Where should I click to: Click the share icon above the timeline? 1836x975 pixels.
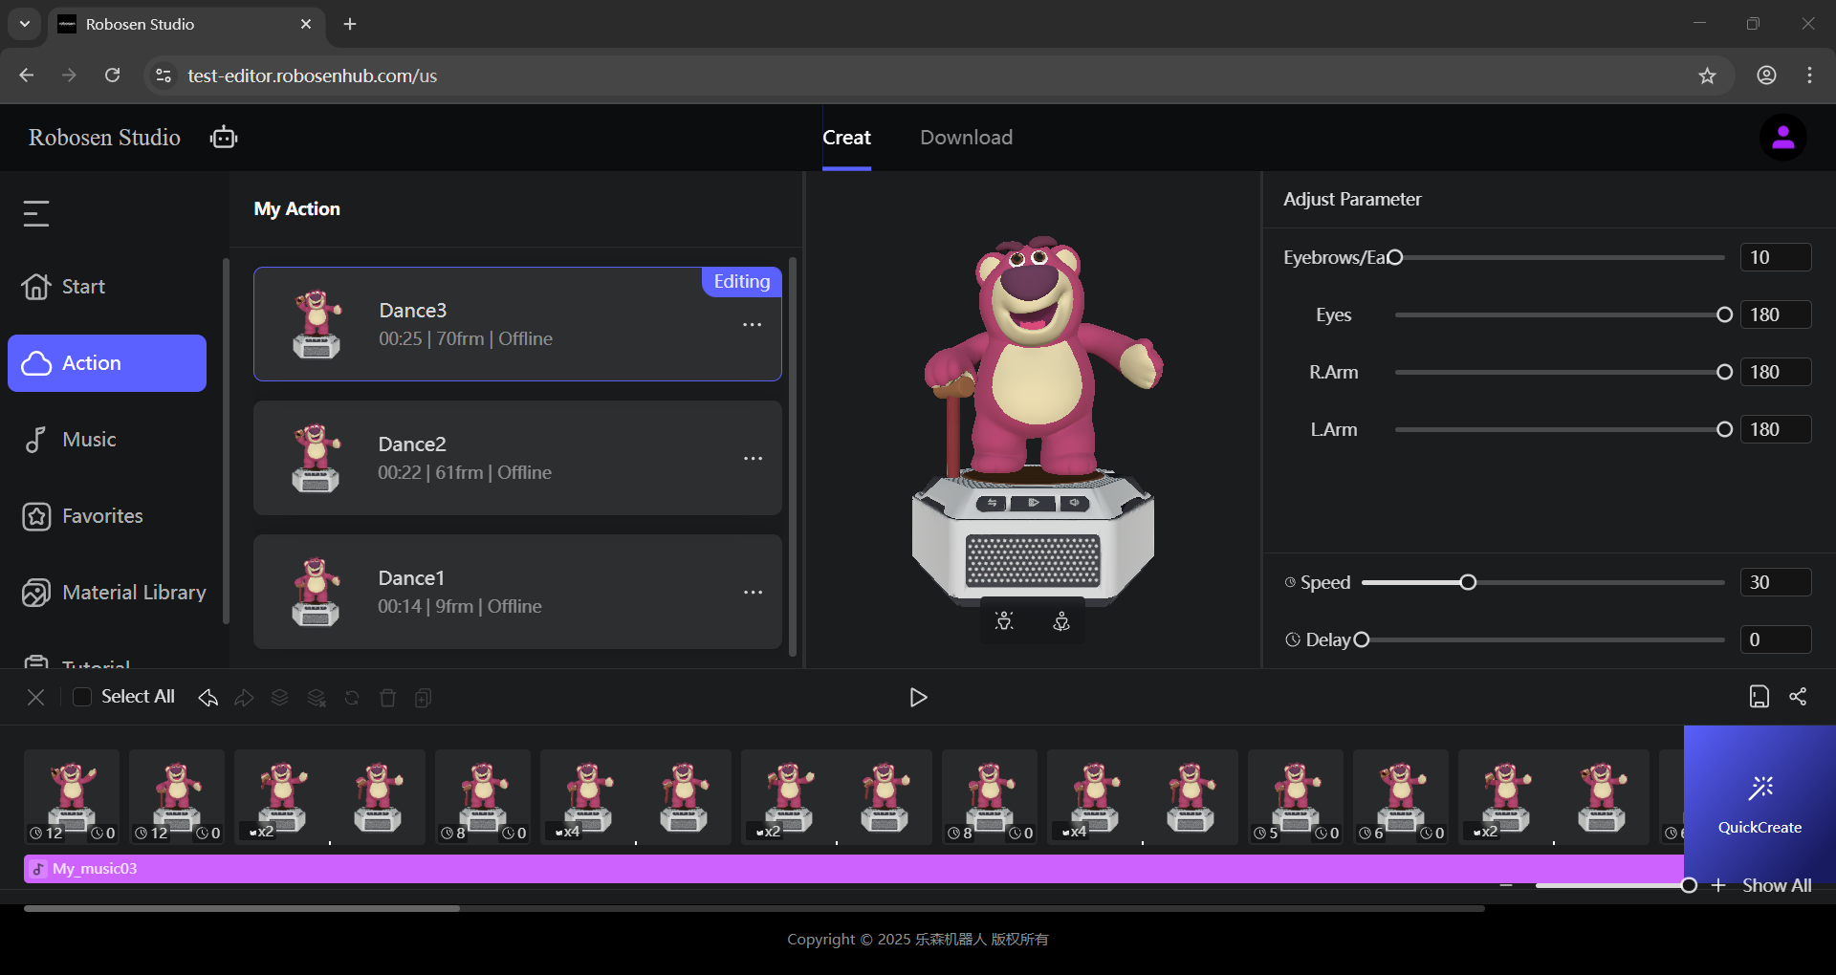pyautogui.click(x=1798, y=697)
